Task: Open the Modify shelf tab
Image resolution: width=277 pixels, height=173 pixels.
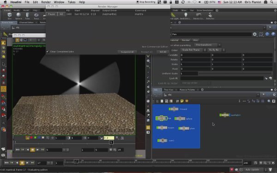Action: pos(17,11)
